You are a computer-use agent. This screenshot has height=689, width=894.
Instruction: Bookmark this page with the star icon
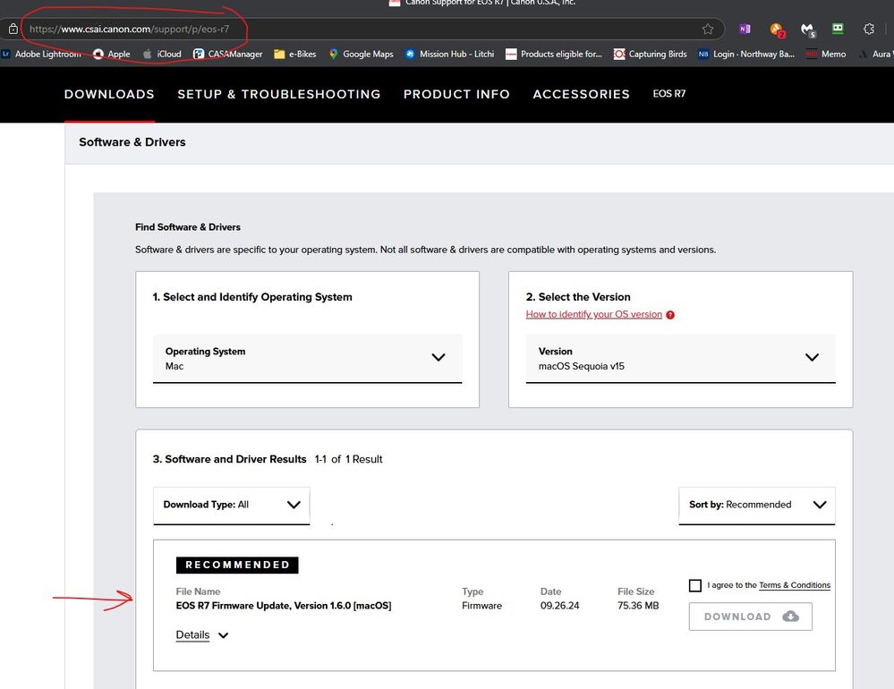pyautogui.click(x=708, y=28)
